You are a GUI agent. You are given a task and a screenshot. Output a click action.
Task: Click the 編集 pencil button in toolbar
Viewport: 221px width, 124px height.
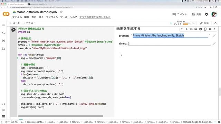[204, 23]
